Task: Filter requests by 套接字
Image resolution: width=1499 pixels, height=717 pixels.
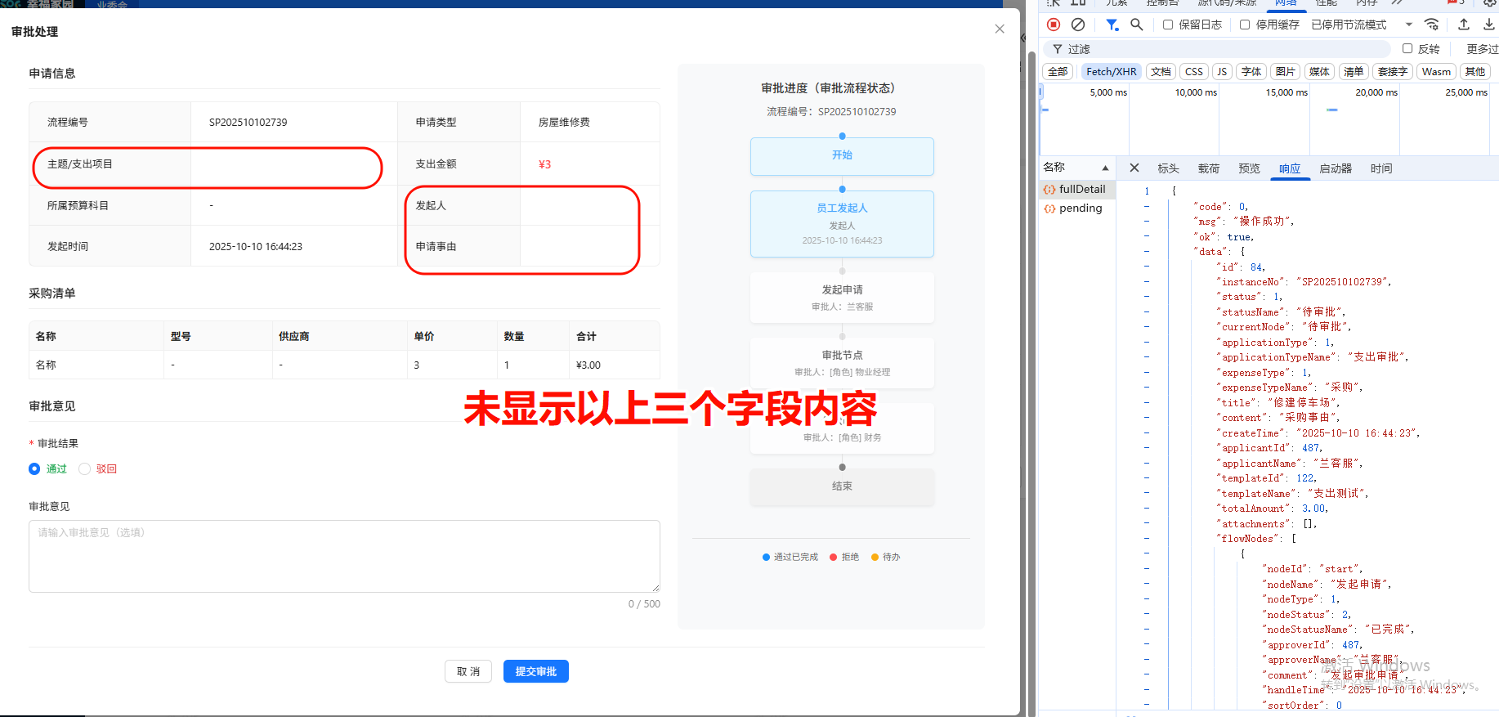Action: pyautogui.click(x=1393, y=71)
